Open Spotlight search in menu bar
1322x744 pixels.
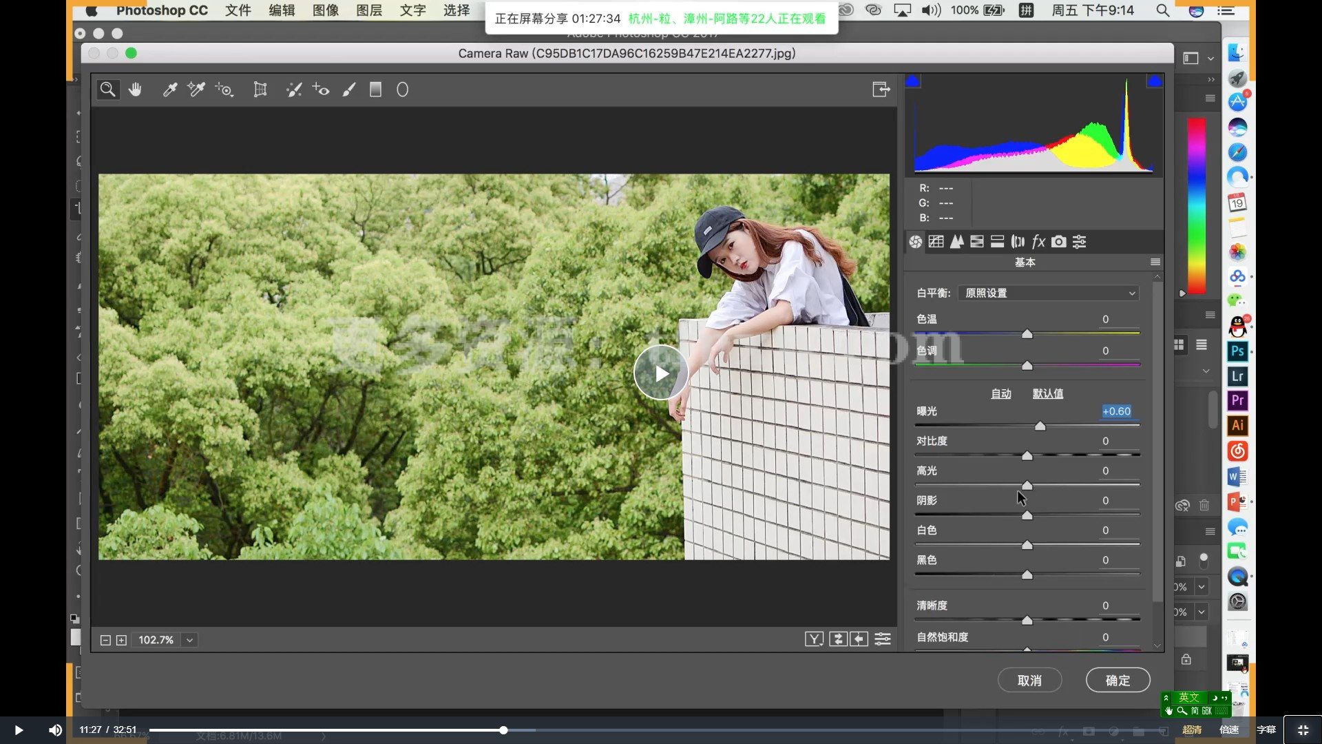point(1162,10)
